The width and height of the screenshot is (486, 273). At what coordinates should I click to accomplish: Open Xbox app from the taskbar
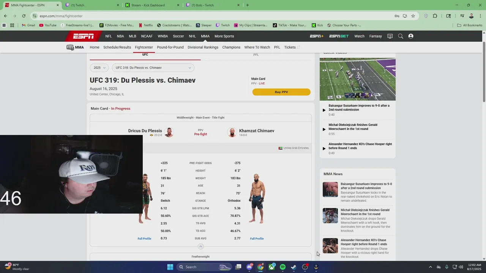pyautogui.click(x=271, y=267)
